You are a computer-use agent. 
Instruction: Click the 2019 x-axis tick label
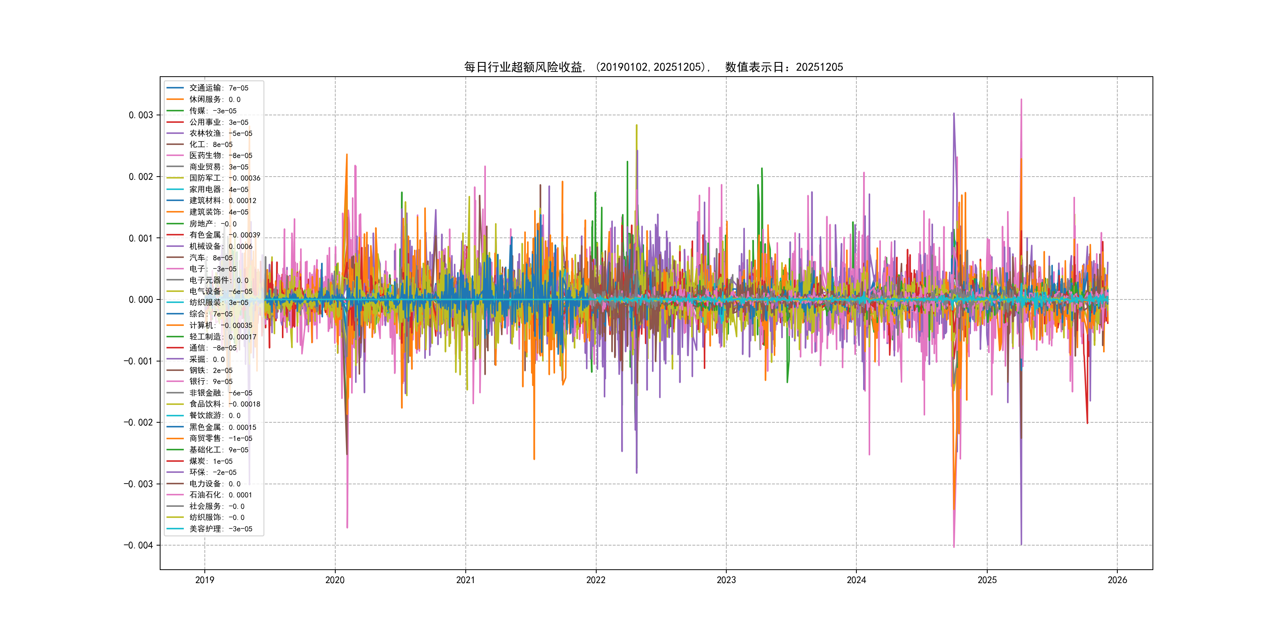point(204,580)
